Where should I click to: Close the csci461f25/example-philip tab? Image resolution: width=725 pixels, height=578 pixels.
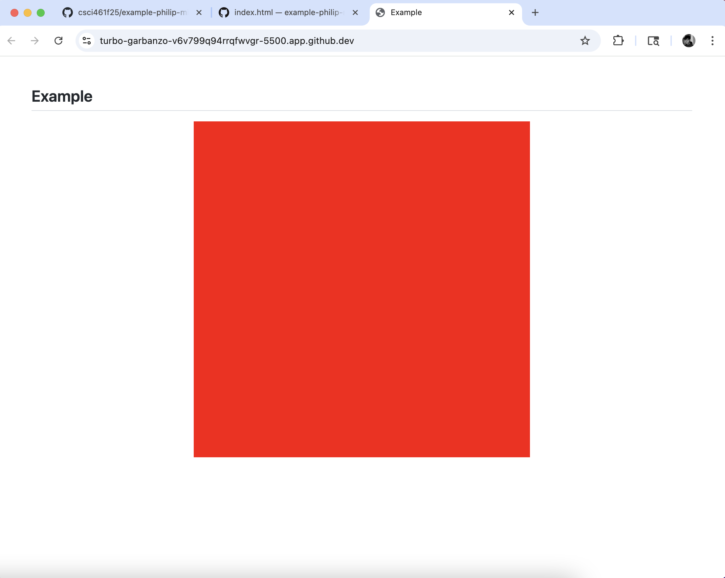pos(199,13)
